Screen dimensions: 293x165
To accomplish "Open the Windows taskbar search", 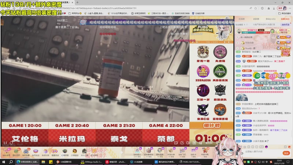I will pos(11,162).
